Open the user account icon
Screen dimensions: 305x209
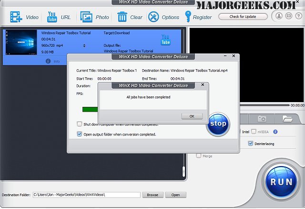(x=279, y=16)
